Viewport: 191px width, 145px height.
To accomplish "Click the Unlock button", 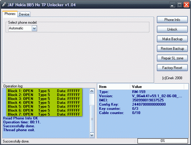I will [x=172, y=29].
